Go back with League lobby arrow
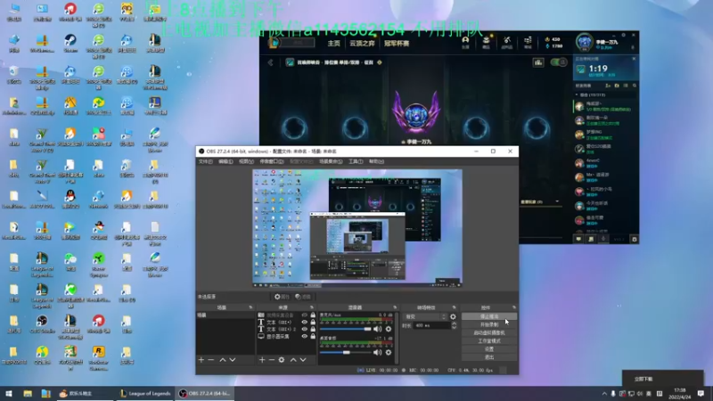The width and height of the screenshot is (713, 401). click(271, 62)
